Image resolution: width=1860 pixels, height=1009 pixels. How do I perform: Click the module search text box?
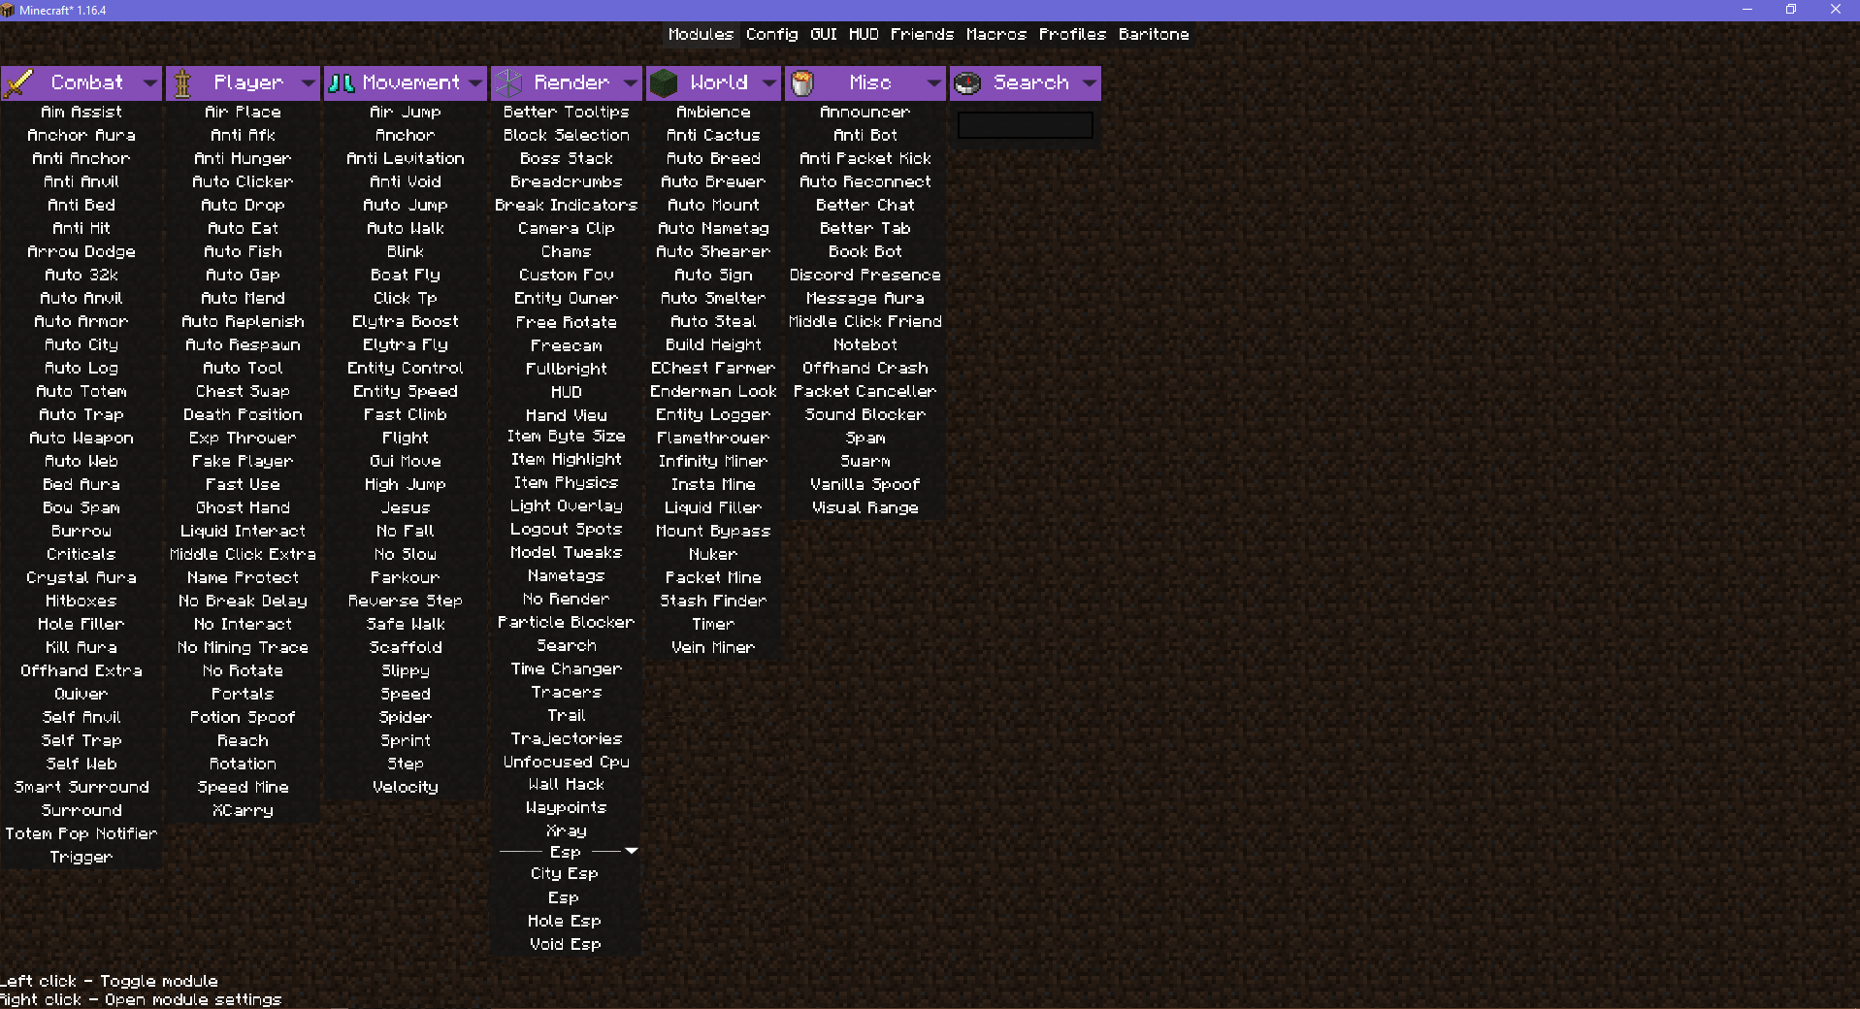[x=1026, y=125]
